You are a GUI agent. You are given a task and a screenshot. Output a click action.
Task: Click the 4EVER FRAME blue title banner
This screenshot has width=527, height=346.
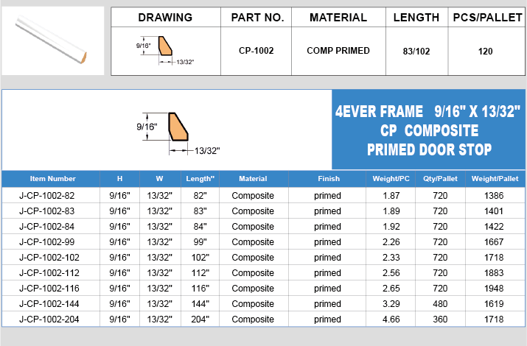click(428, 130)
